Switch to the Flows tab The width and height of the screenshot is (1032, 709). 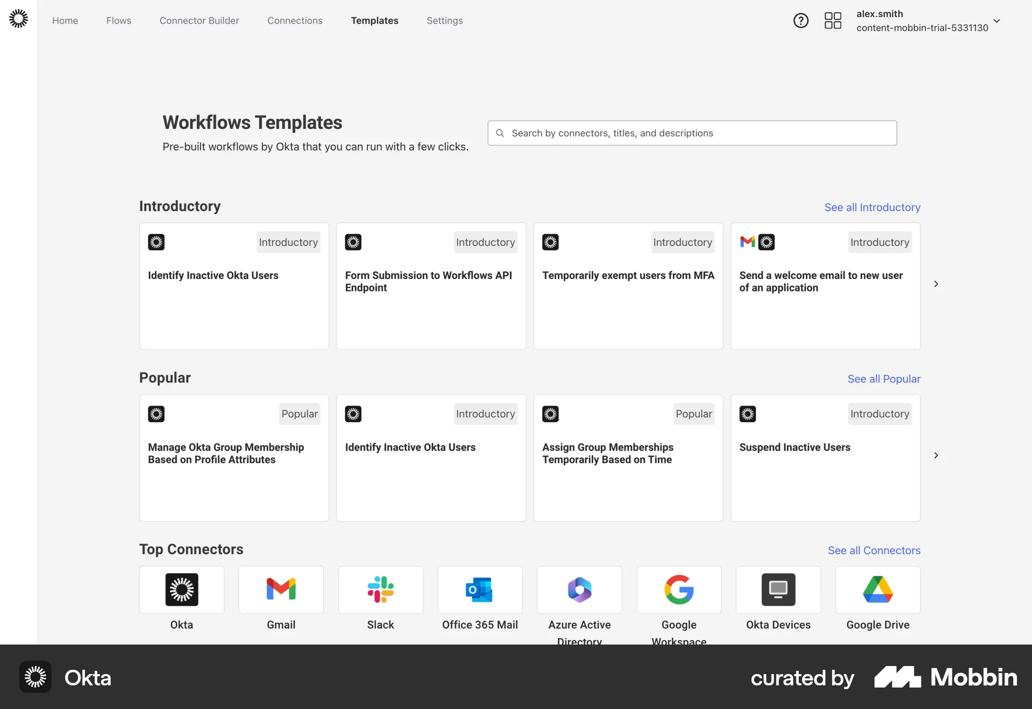[118, 20]
